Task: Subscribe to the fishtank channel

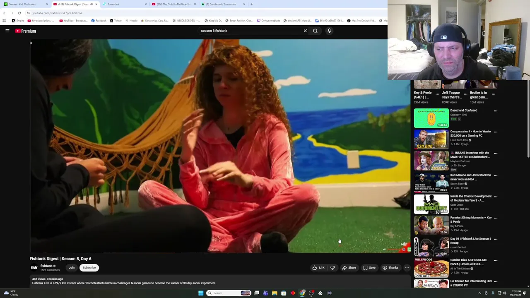Action: [89, 268]
